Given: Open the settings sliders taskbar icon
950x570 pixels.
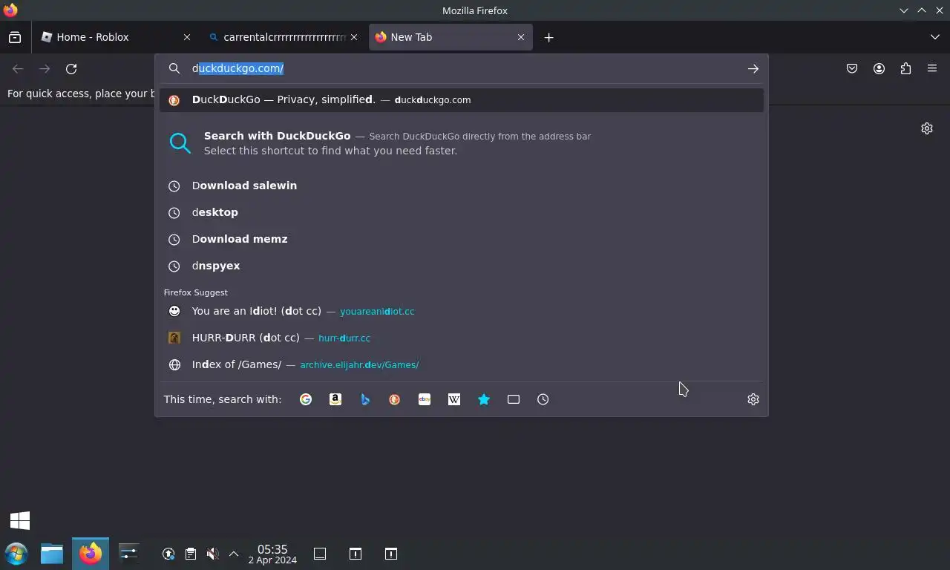Looking at the screenshot, I should [x=129, y=554].
